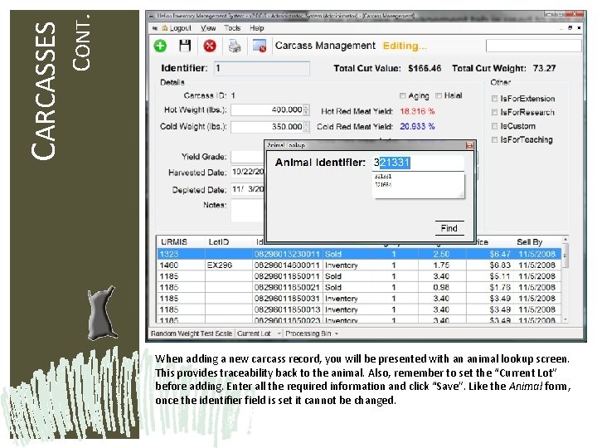The image size is (597, 448).
Task: Click the grid scrollbar up arrow
Action: click(565, 240)
